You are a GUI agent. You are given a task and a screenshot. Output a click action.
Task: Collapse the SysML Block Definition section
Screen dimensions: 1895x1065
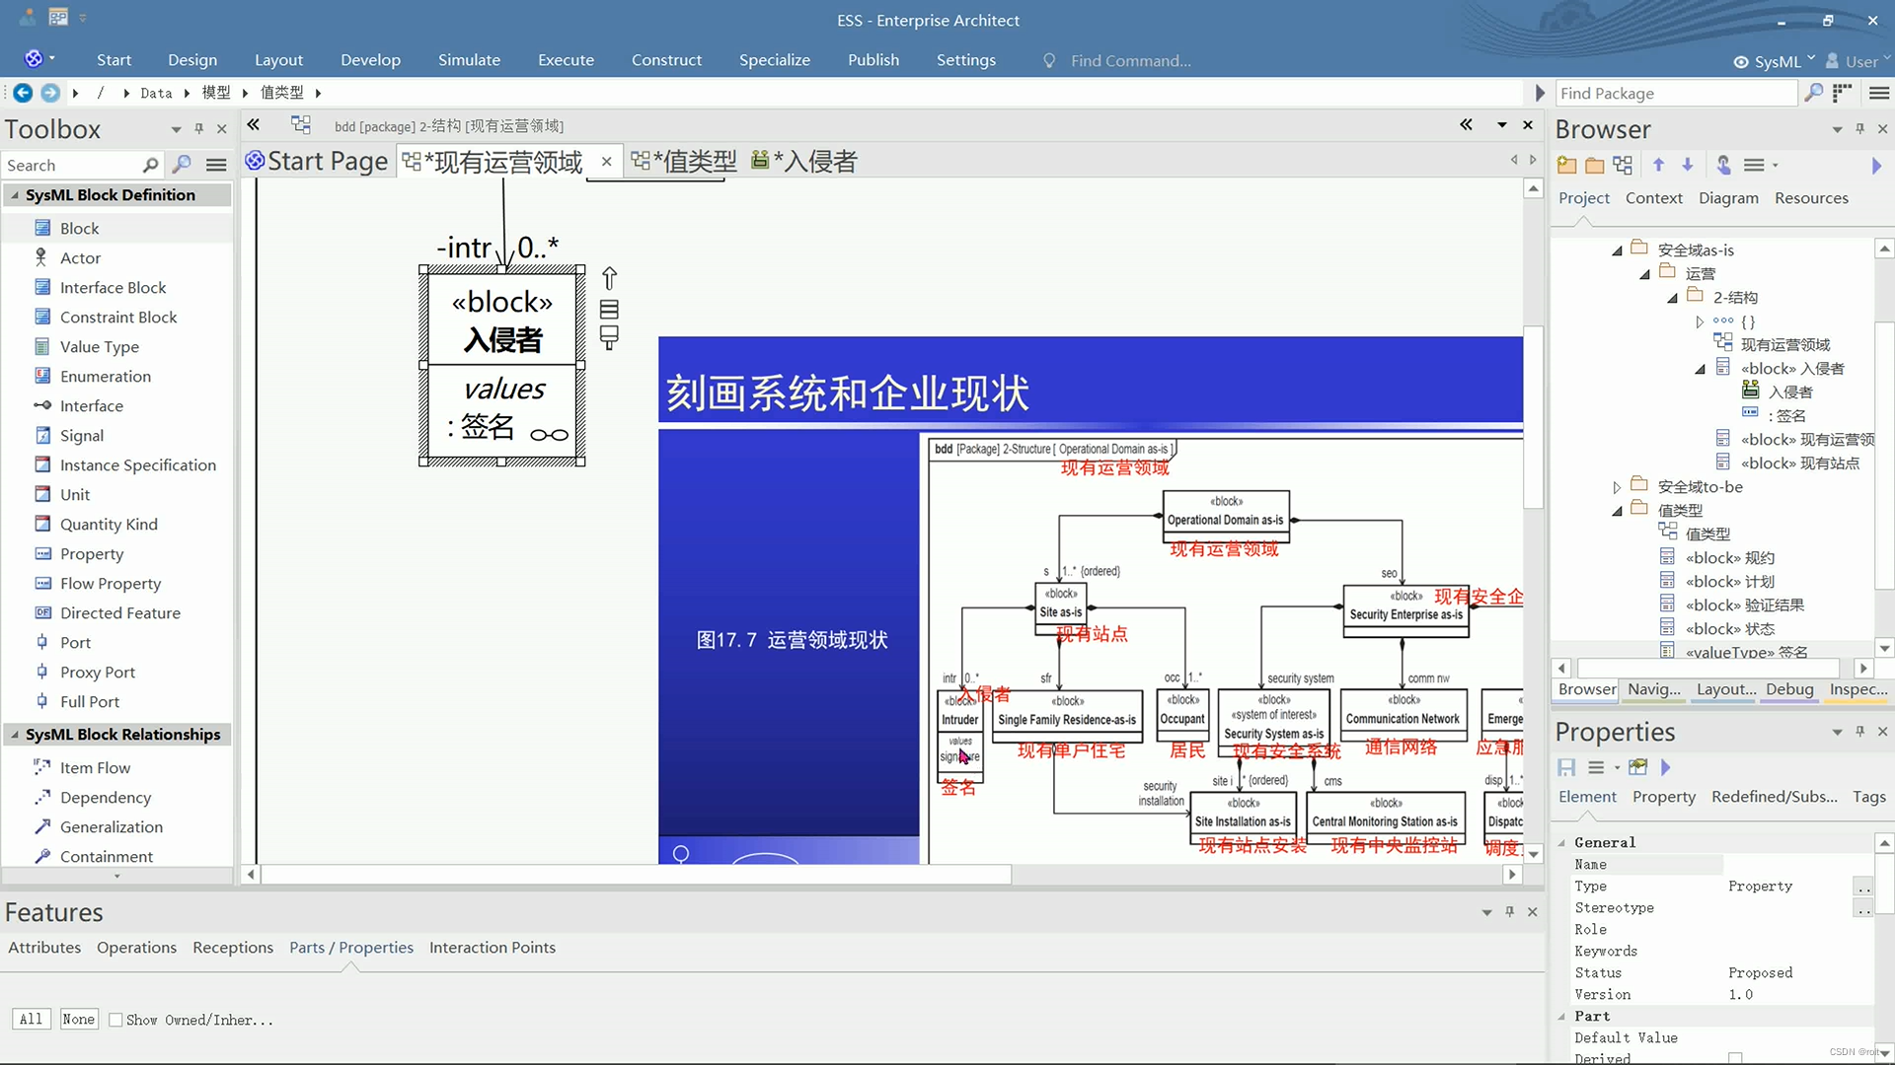[14, 194]
